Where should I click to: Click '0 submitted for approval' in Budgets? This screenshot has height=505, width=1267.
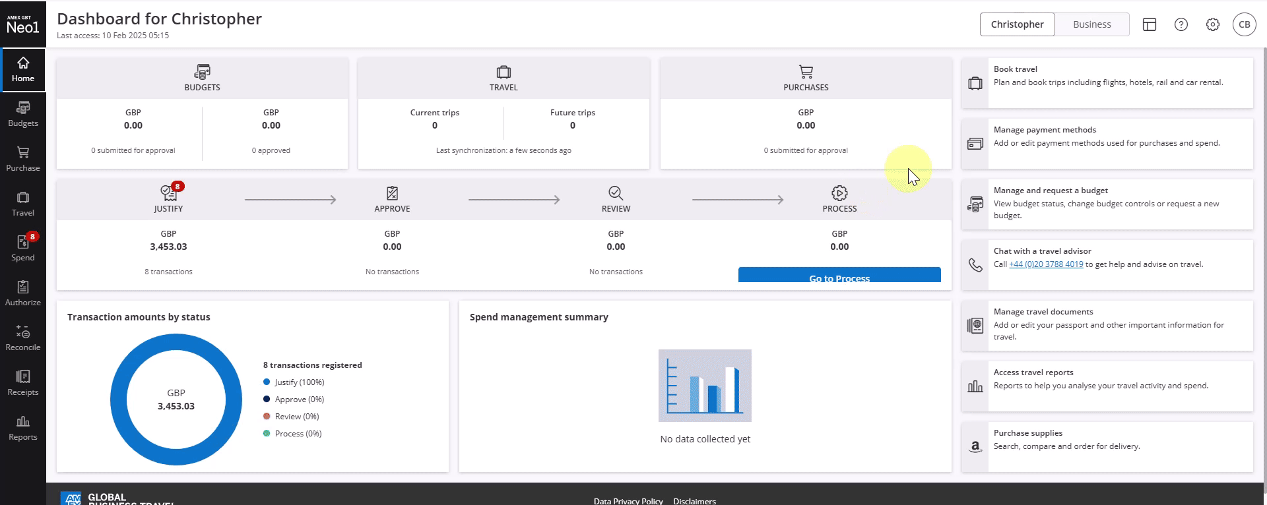point(133,150)
